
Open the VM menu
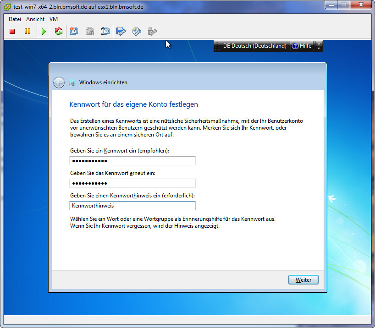54,19
